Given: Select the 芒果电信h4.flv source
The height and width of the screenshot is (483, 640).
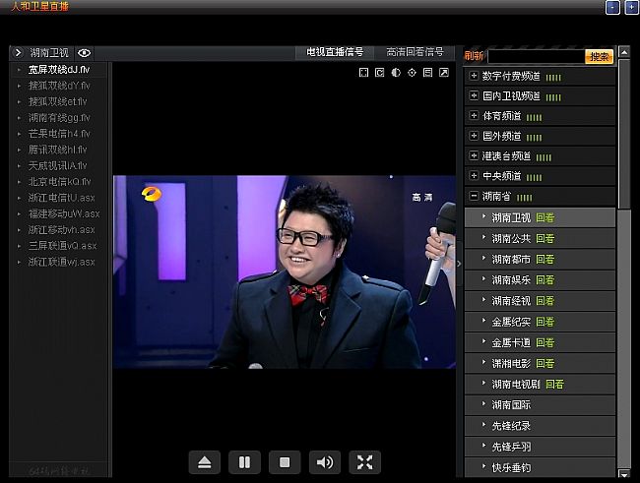Looking at the screenshot, I should 59,134.
